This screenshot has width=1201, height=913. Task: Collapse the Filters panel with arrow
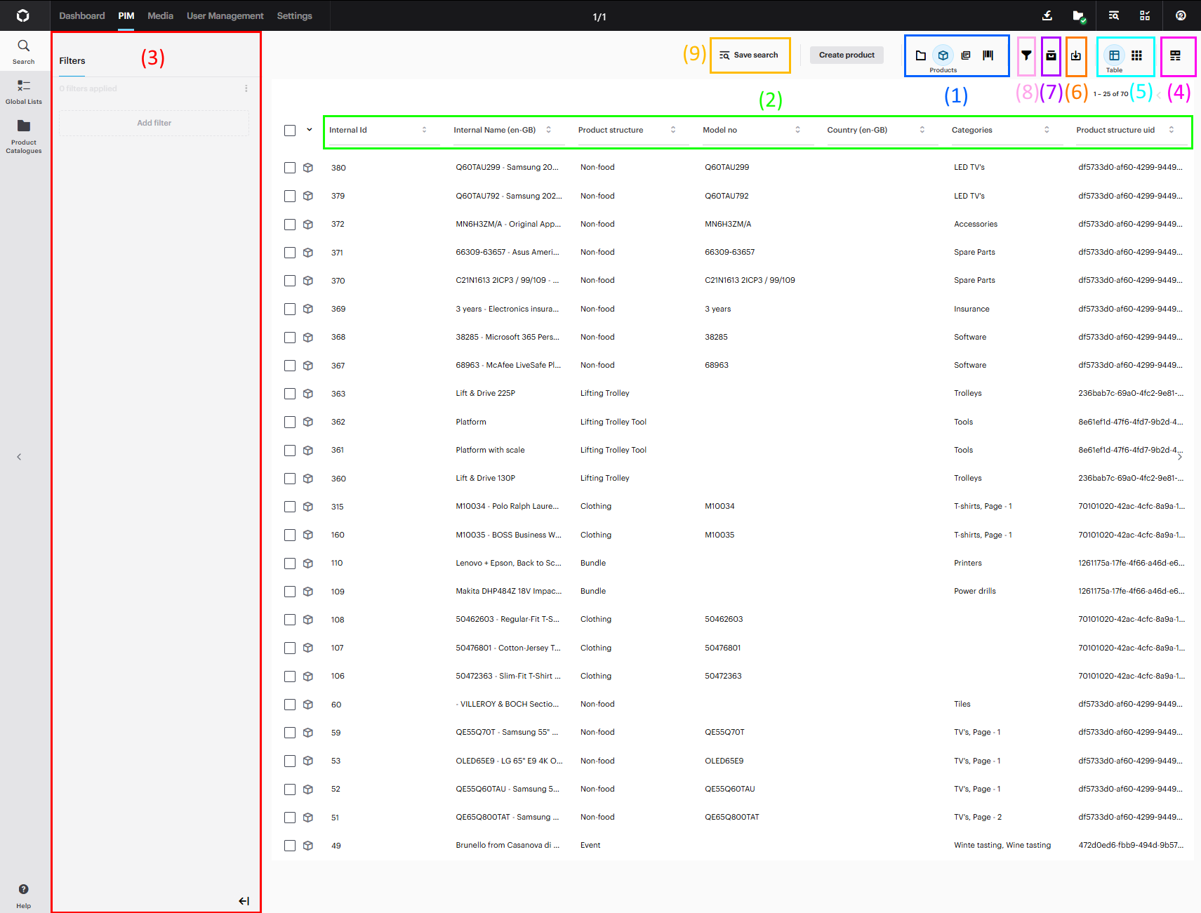point(244,901)
